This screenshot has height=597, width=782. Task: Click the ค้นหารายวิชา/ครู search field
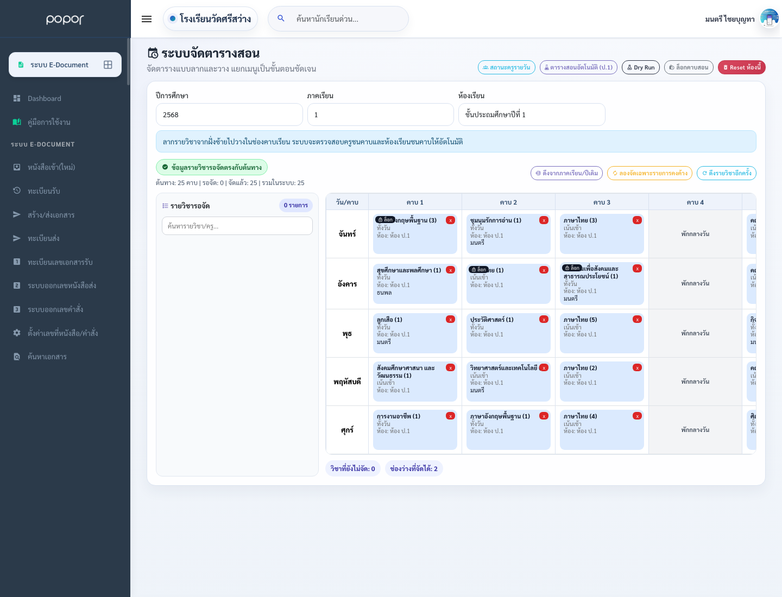coord(237,226)
